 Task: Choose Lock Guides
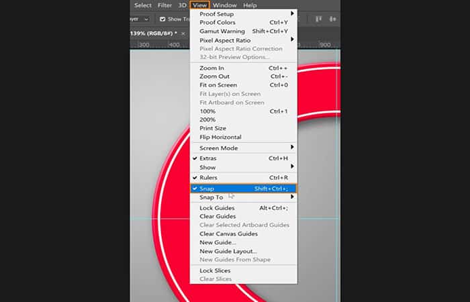click(244, 208)
